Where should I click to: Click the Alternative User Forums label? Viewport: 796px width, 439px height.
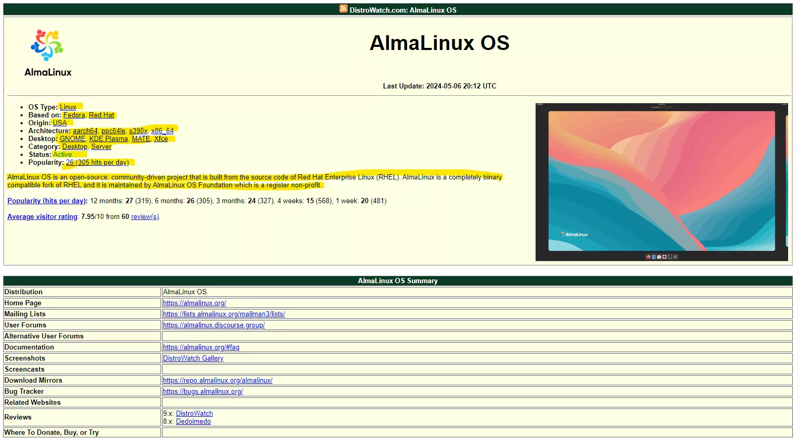44,336
